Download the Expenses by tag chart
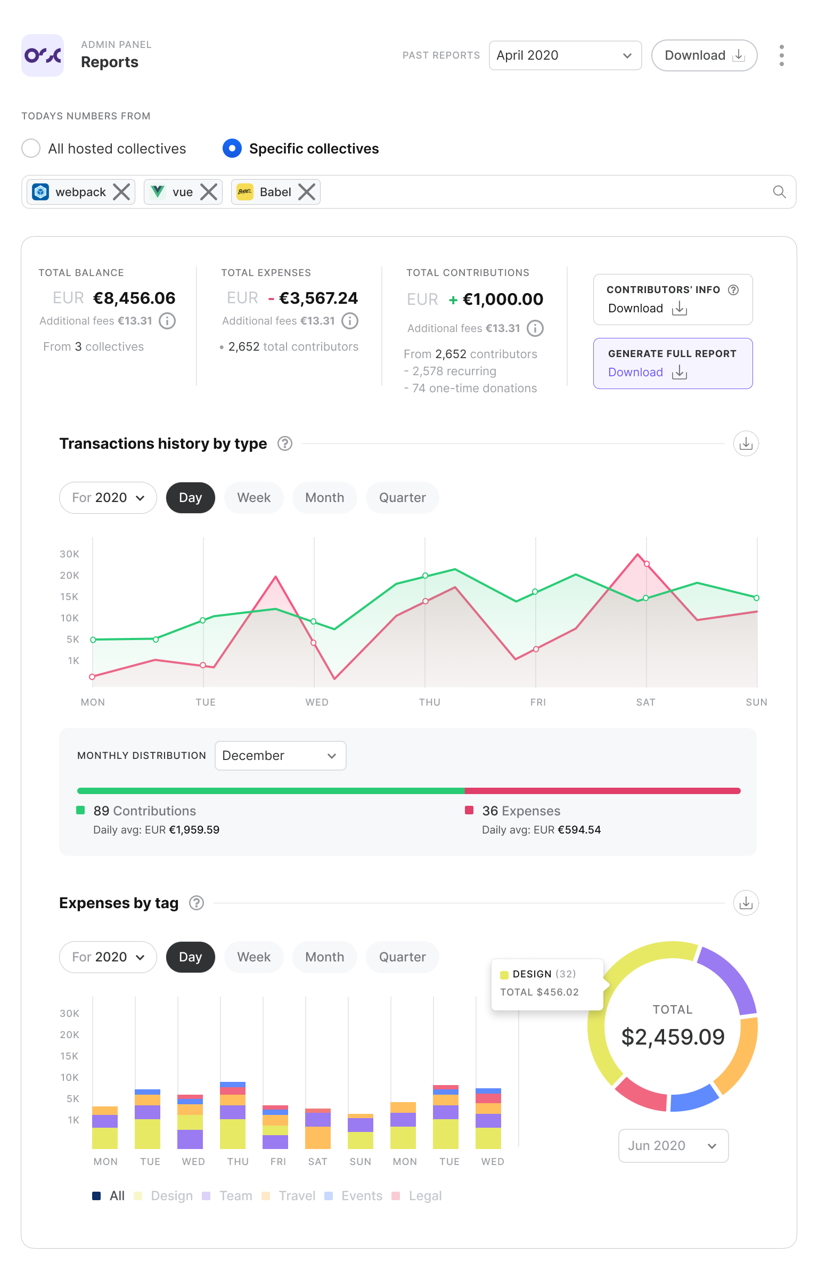818x1278 pixels. 746,903
